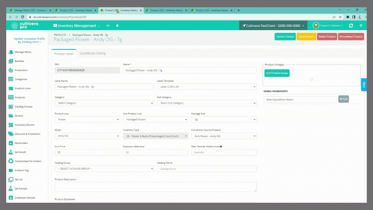Open the browser extensions puzzle icon

348,17
